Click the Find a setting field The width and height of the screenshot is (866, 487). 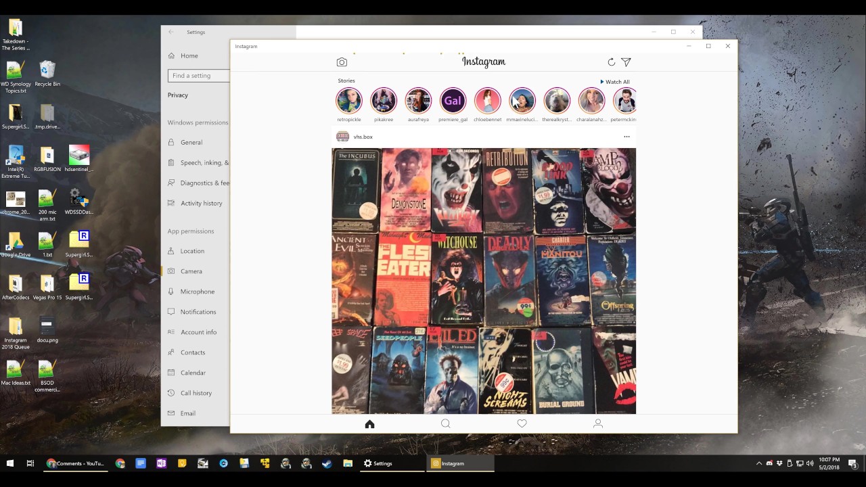tap(198, 76)
